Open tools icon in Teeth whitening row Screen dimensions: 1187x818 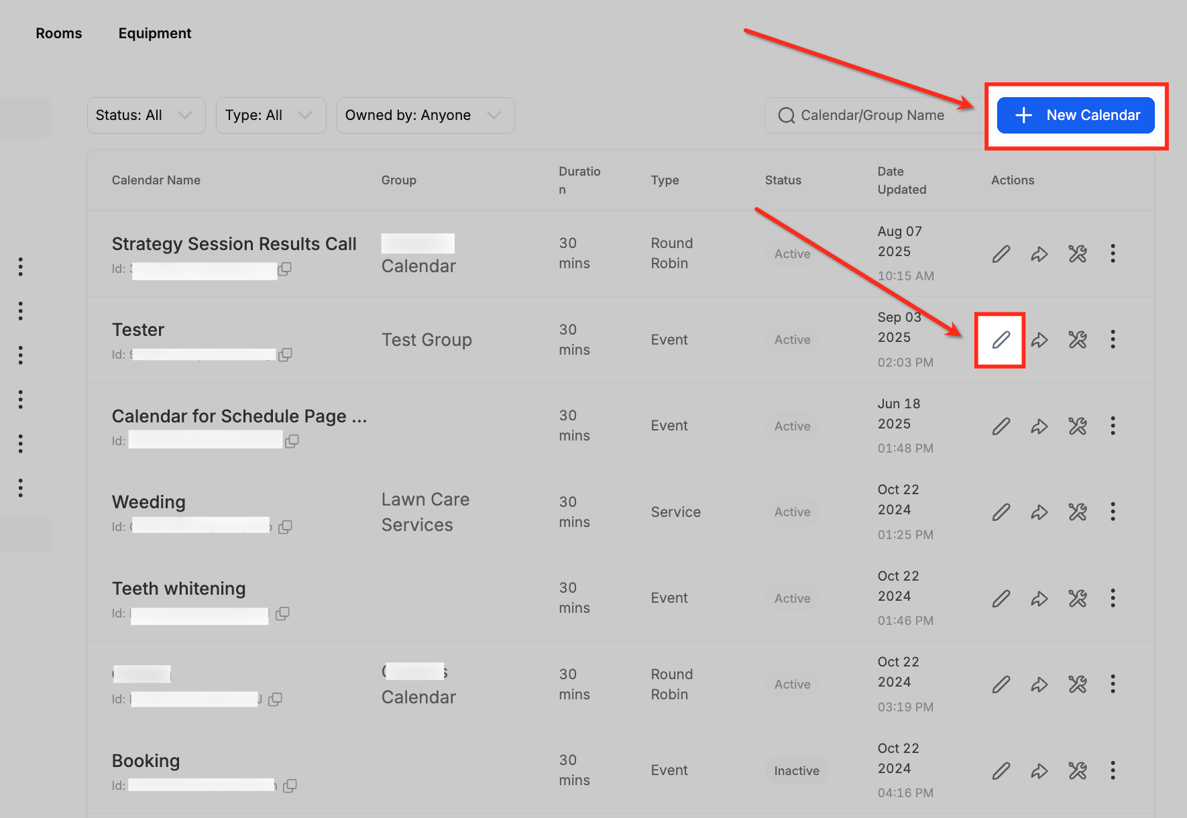pyautogui.click(x=1078, y=599)
